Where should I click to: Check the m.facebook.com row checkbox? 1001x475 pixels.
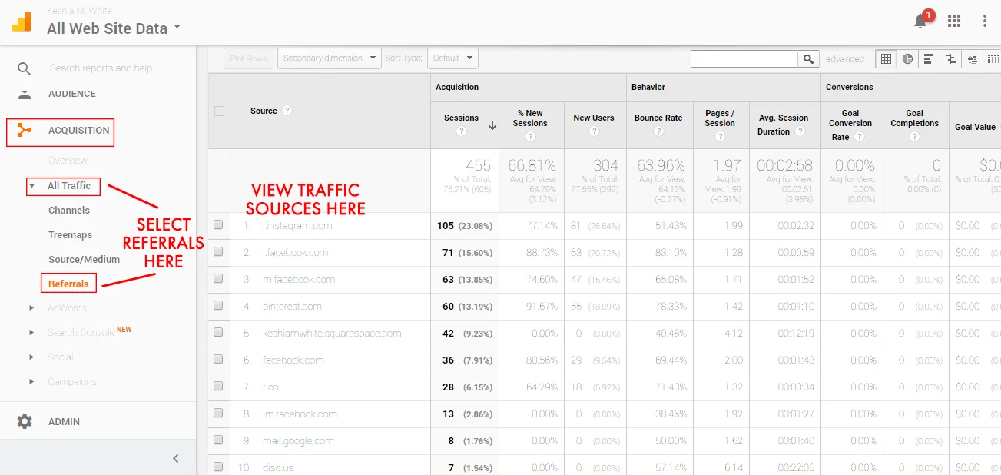218,279
